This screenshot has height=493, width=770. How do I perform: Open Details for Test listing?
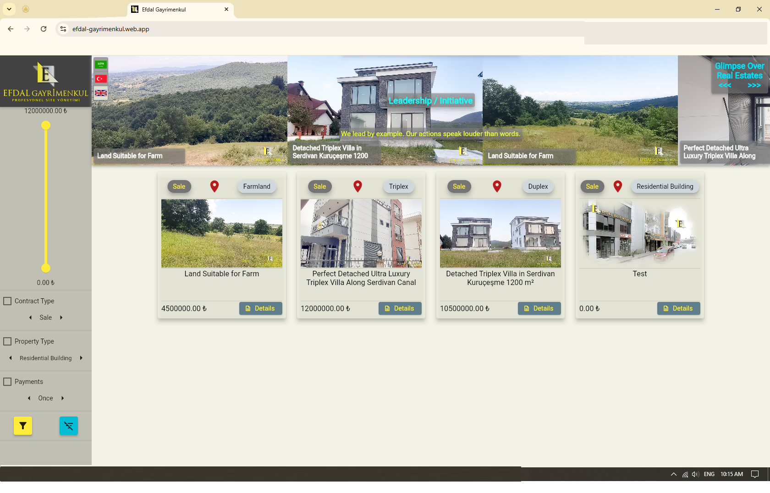point(679,308)
